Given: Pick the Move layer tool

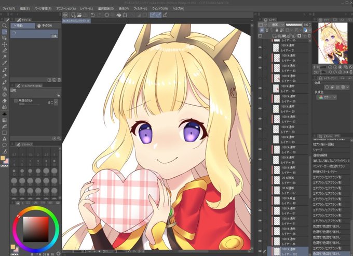Looking at the screenshot, I should coord(4,44).
